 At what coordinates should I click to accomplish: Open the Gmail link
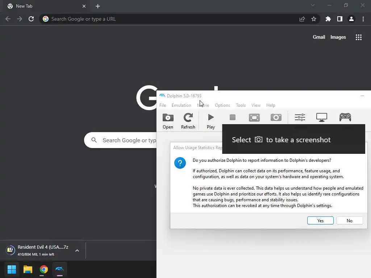(x=319, y=37)
